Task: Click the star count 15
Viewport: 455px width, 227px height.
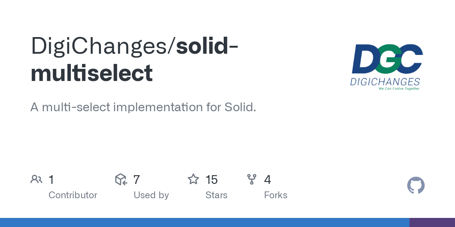Action: [x=212, y=180]
